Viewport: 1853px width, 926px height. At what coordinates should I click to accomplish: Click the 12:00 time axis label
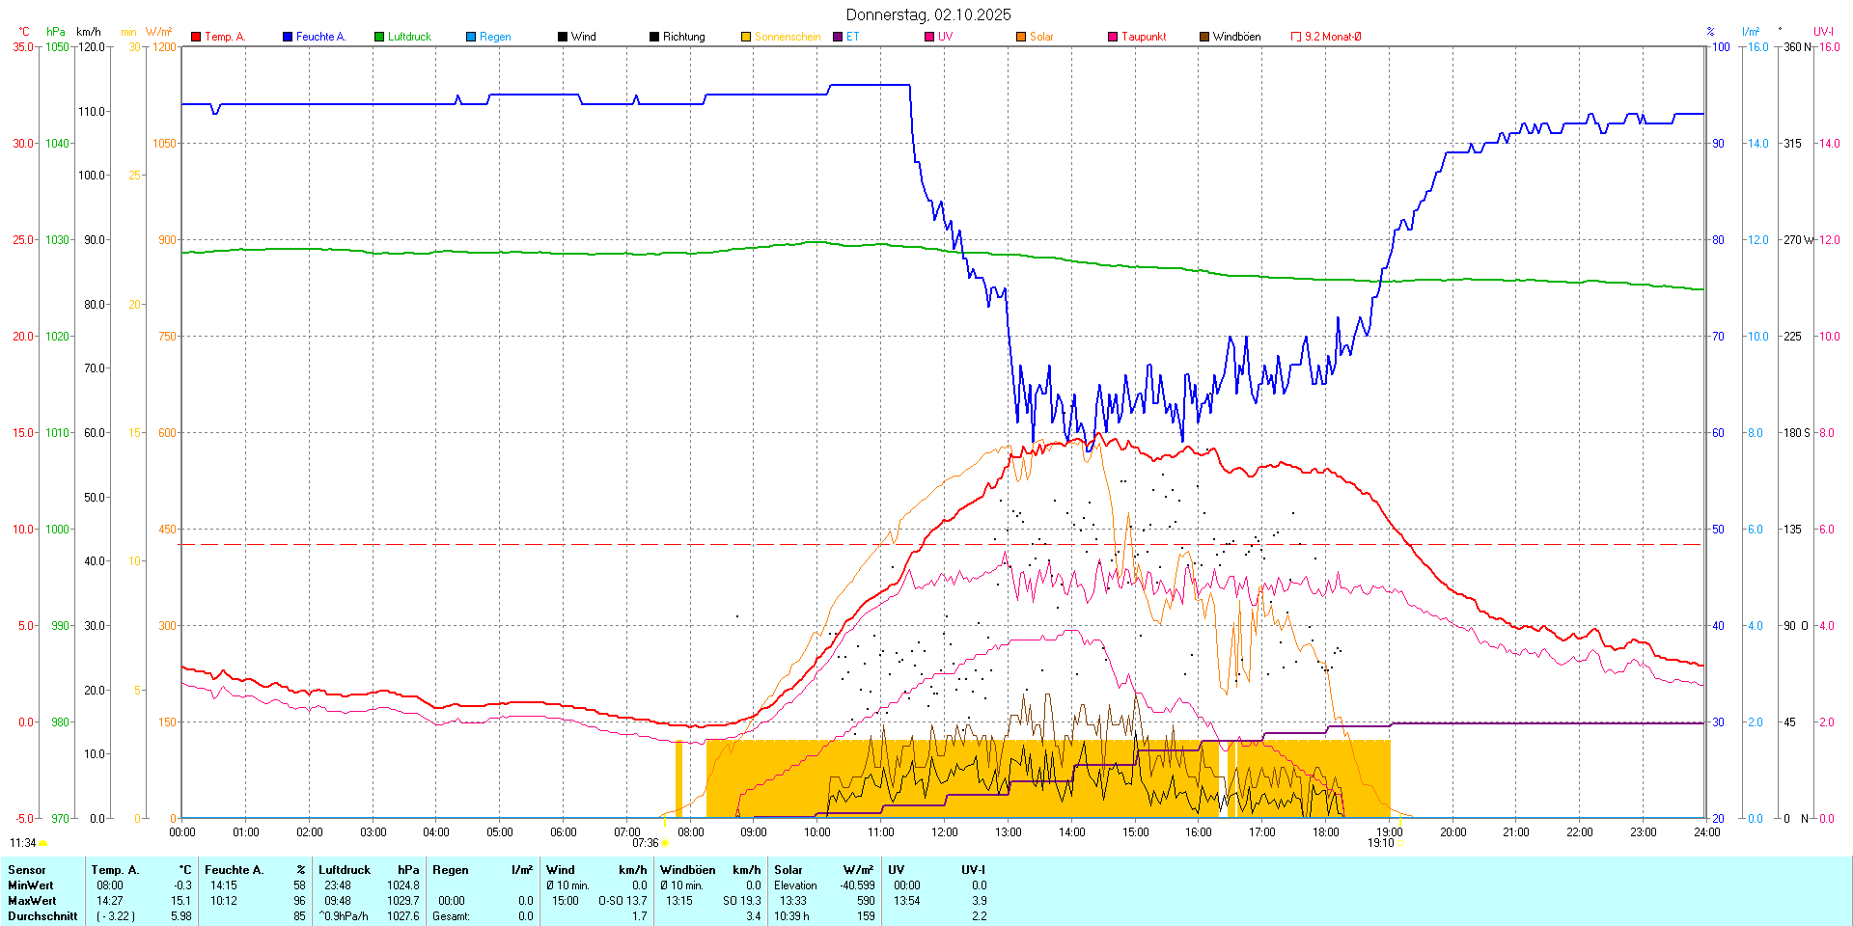(x=944, y=832)
